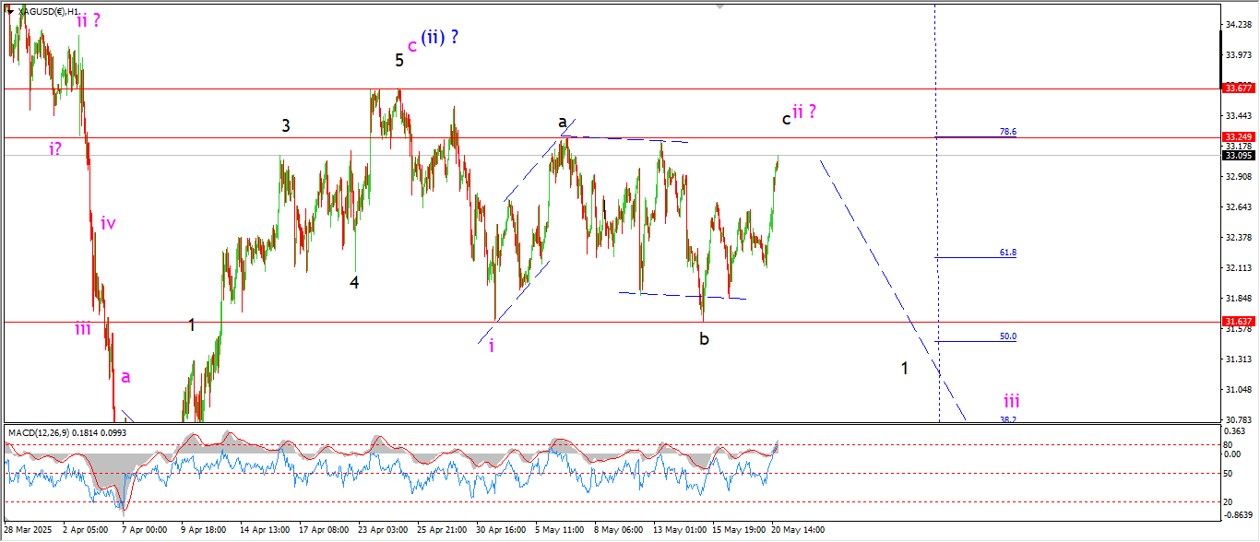Click the 33.095 current price label

click(1237, 156)
